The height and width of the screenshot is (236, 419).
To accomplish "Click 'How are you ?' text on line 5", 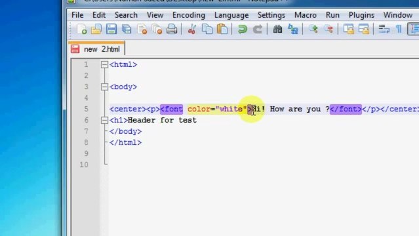I will [x=300, y=109].
